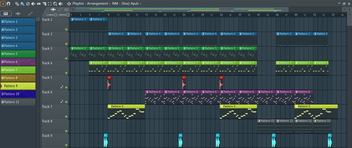Click piano pattern icon above track headers
The image size is (352, 148).
click(x=66, y=10)
